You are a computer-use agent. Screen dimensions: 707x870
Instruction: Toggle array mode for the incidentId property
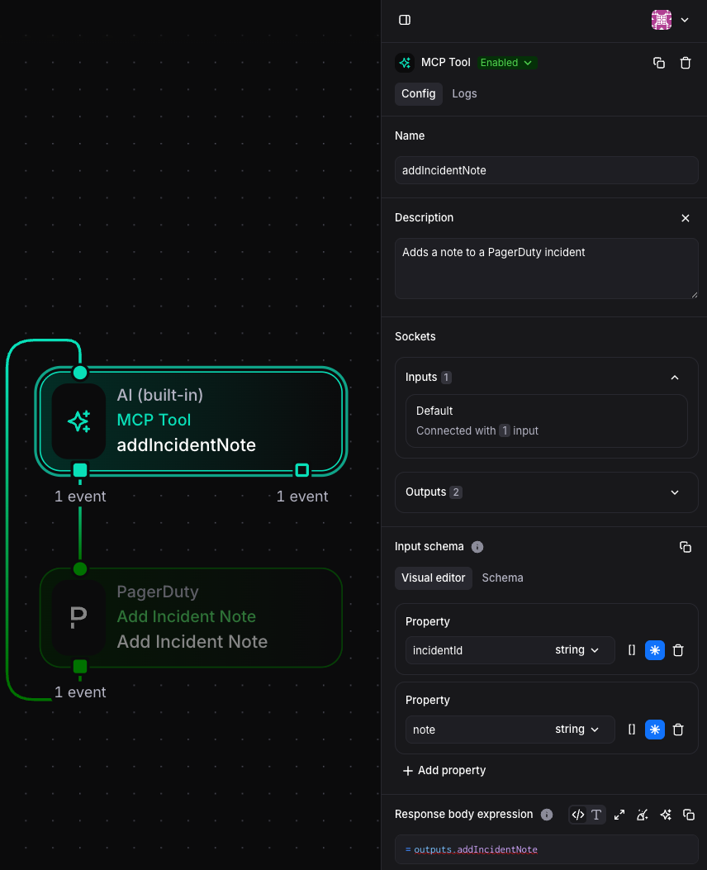(x=631, y=650)
